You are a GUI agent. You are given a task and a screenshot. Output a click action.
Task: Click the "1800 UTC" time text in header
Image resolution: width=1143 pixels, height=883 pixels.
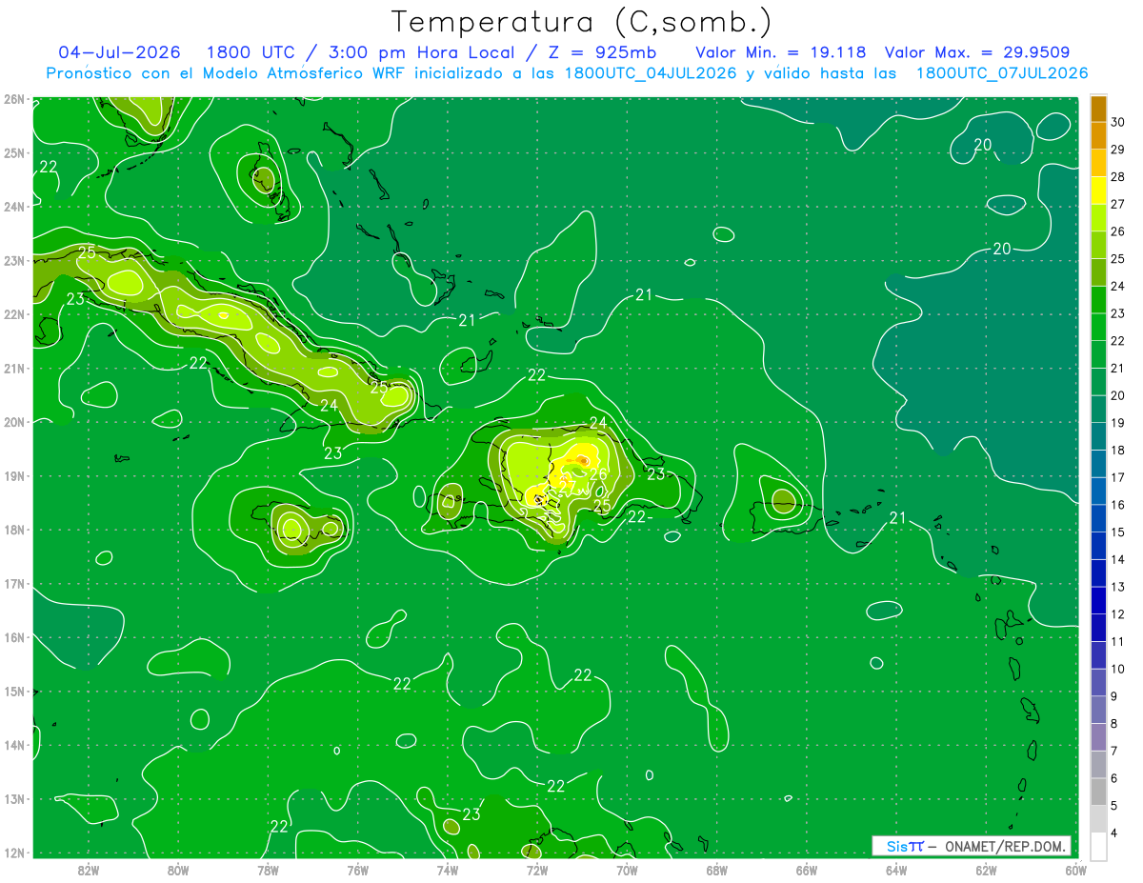pyautogui.click(x=251, y=52)
